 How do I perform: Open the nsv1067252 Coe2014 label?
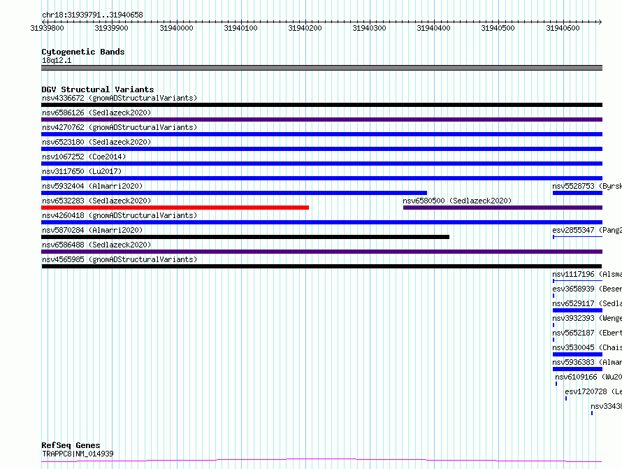coord(84,157)
